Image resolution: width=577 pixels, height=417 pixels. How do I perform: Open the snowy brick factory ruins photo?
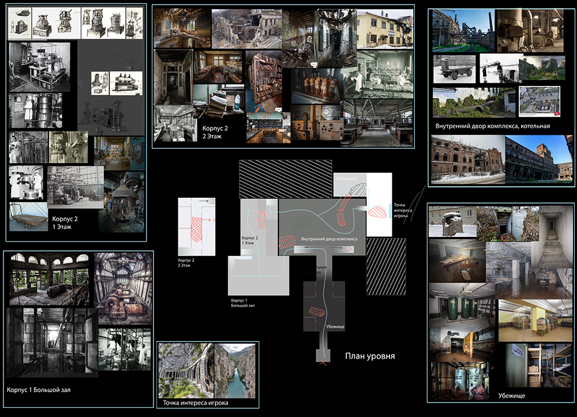pos(467,159)
